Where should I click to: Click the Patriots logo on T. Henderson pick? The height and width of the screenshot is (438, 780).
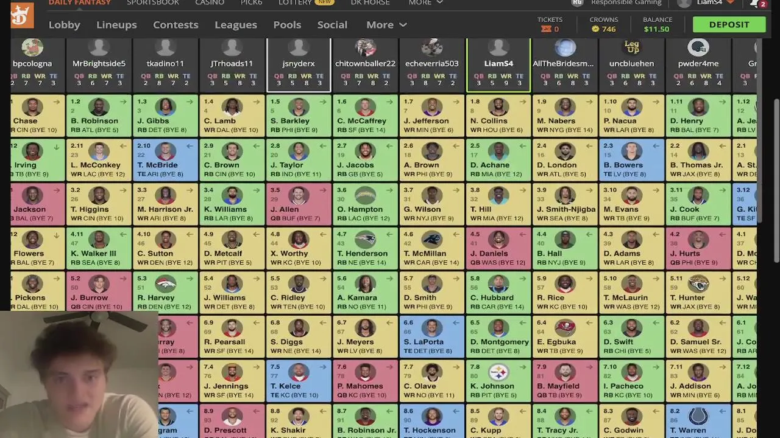click(365, 240)
